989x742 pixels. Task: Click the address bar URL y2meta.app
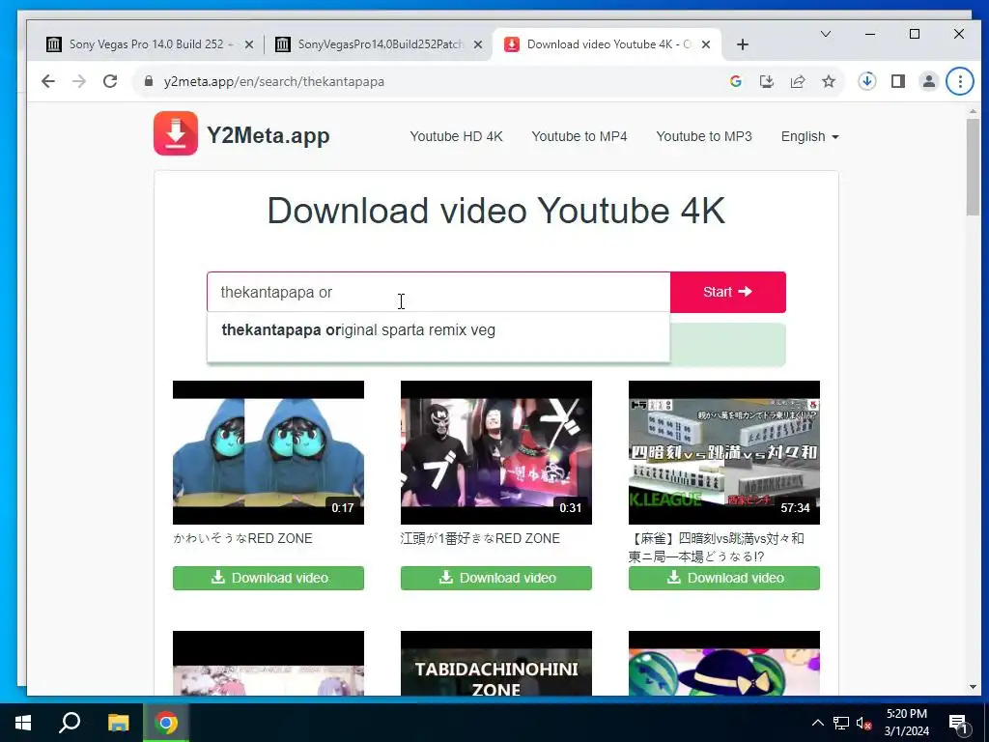click(x=273, y=81)
